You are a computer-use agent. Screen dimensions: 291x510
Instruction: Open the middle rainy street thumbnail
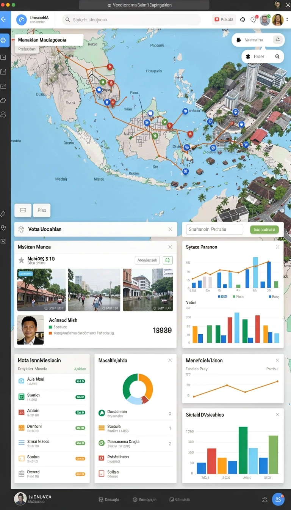[94, 290]
